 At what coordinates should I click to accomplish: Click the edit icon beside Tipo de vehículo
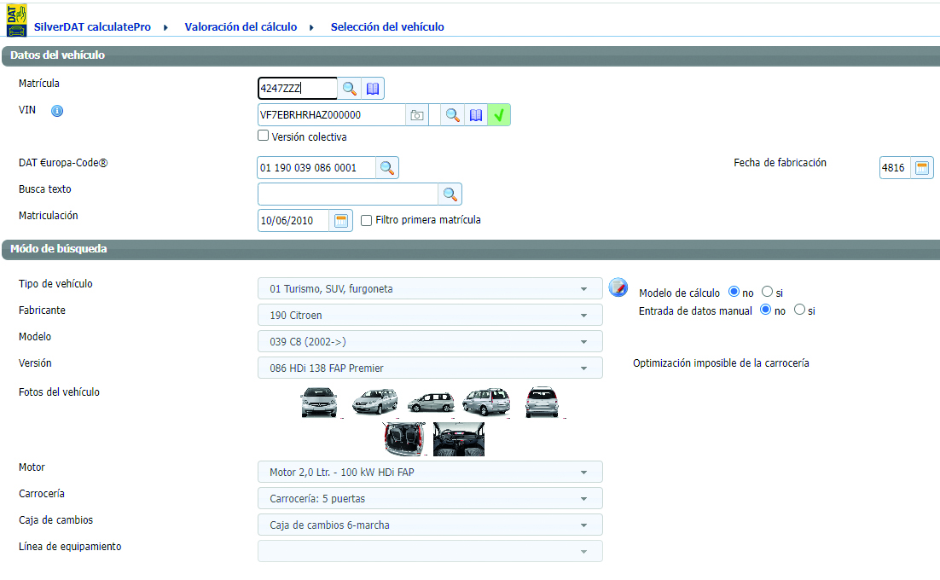pos(618,287)
